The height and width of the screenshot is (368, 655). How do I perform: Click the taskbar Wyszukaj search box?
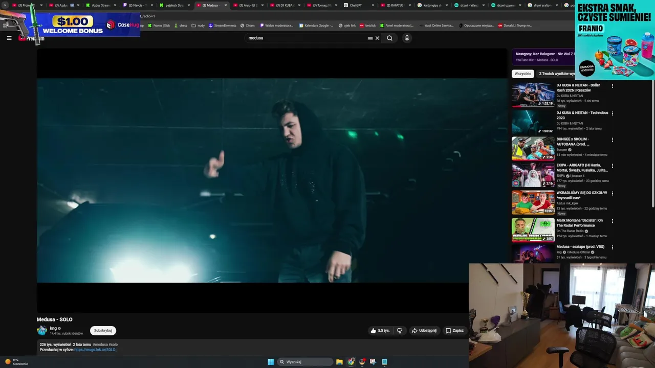coord(305,362)
